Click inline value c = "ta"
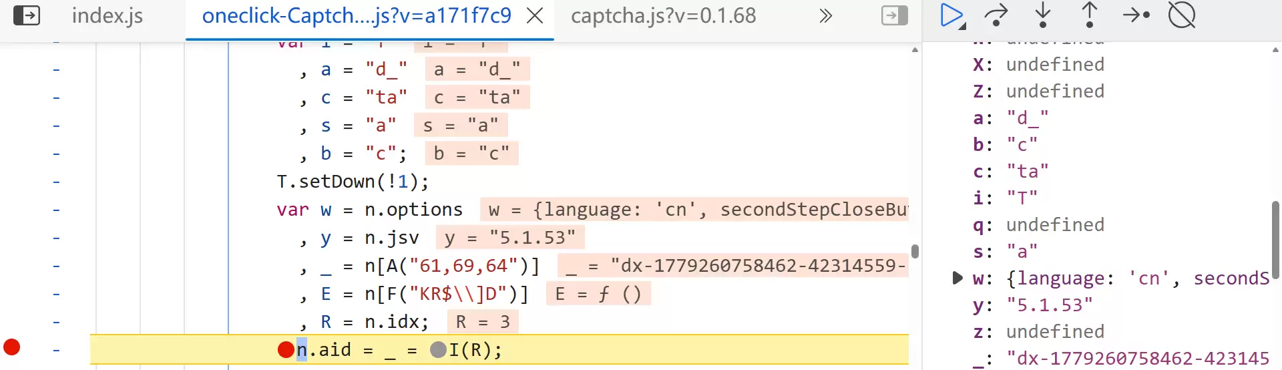Screen dimensions: 1282x370 pyautogui.click(x=477, y=98)
